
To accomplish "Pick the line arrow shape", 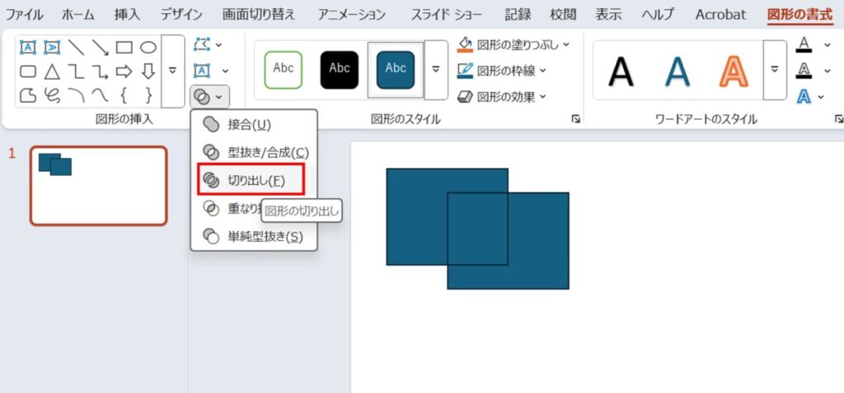I will (x=100, y=47).
